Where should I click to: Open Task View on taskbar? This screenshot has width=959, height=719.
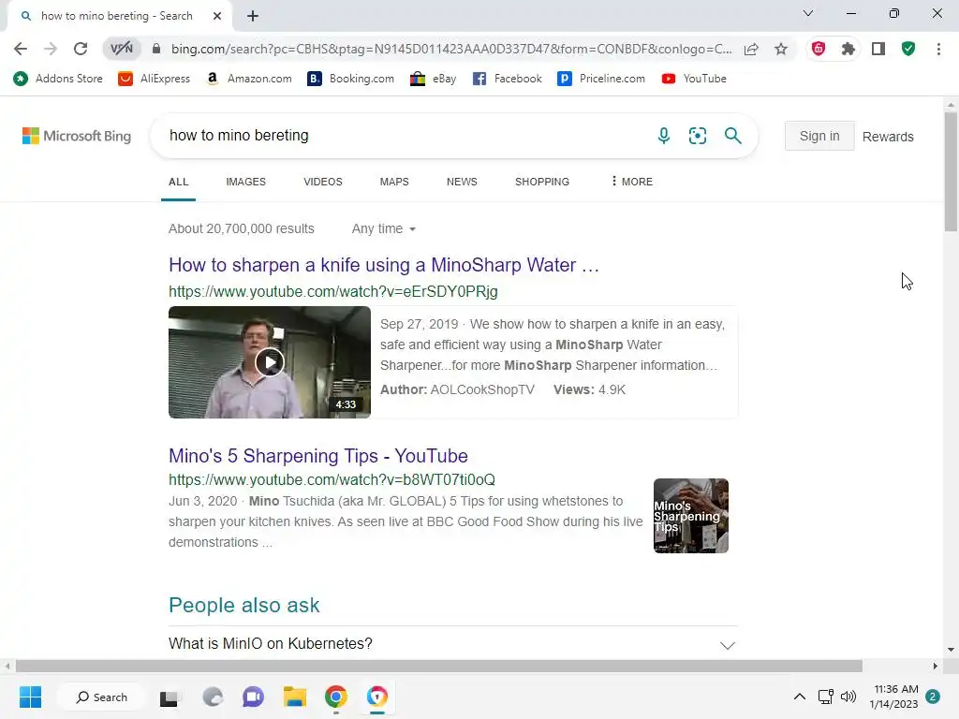click(x=170, y=697)
